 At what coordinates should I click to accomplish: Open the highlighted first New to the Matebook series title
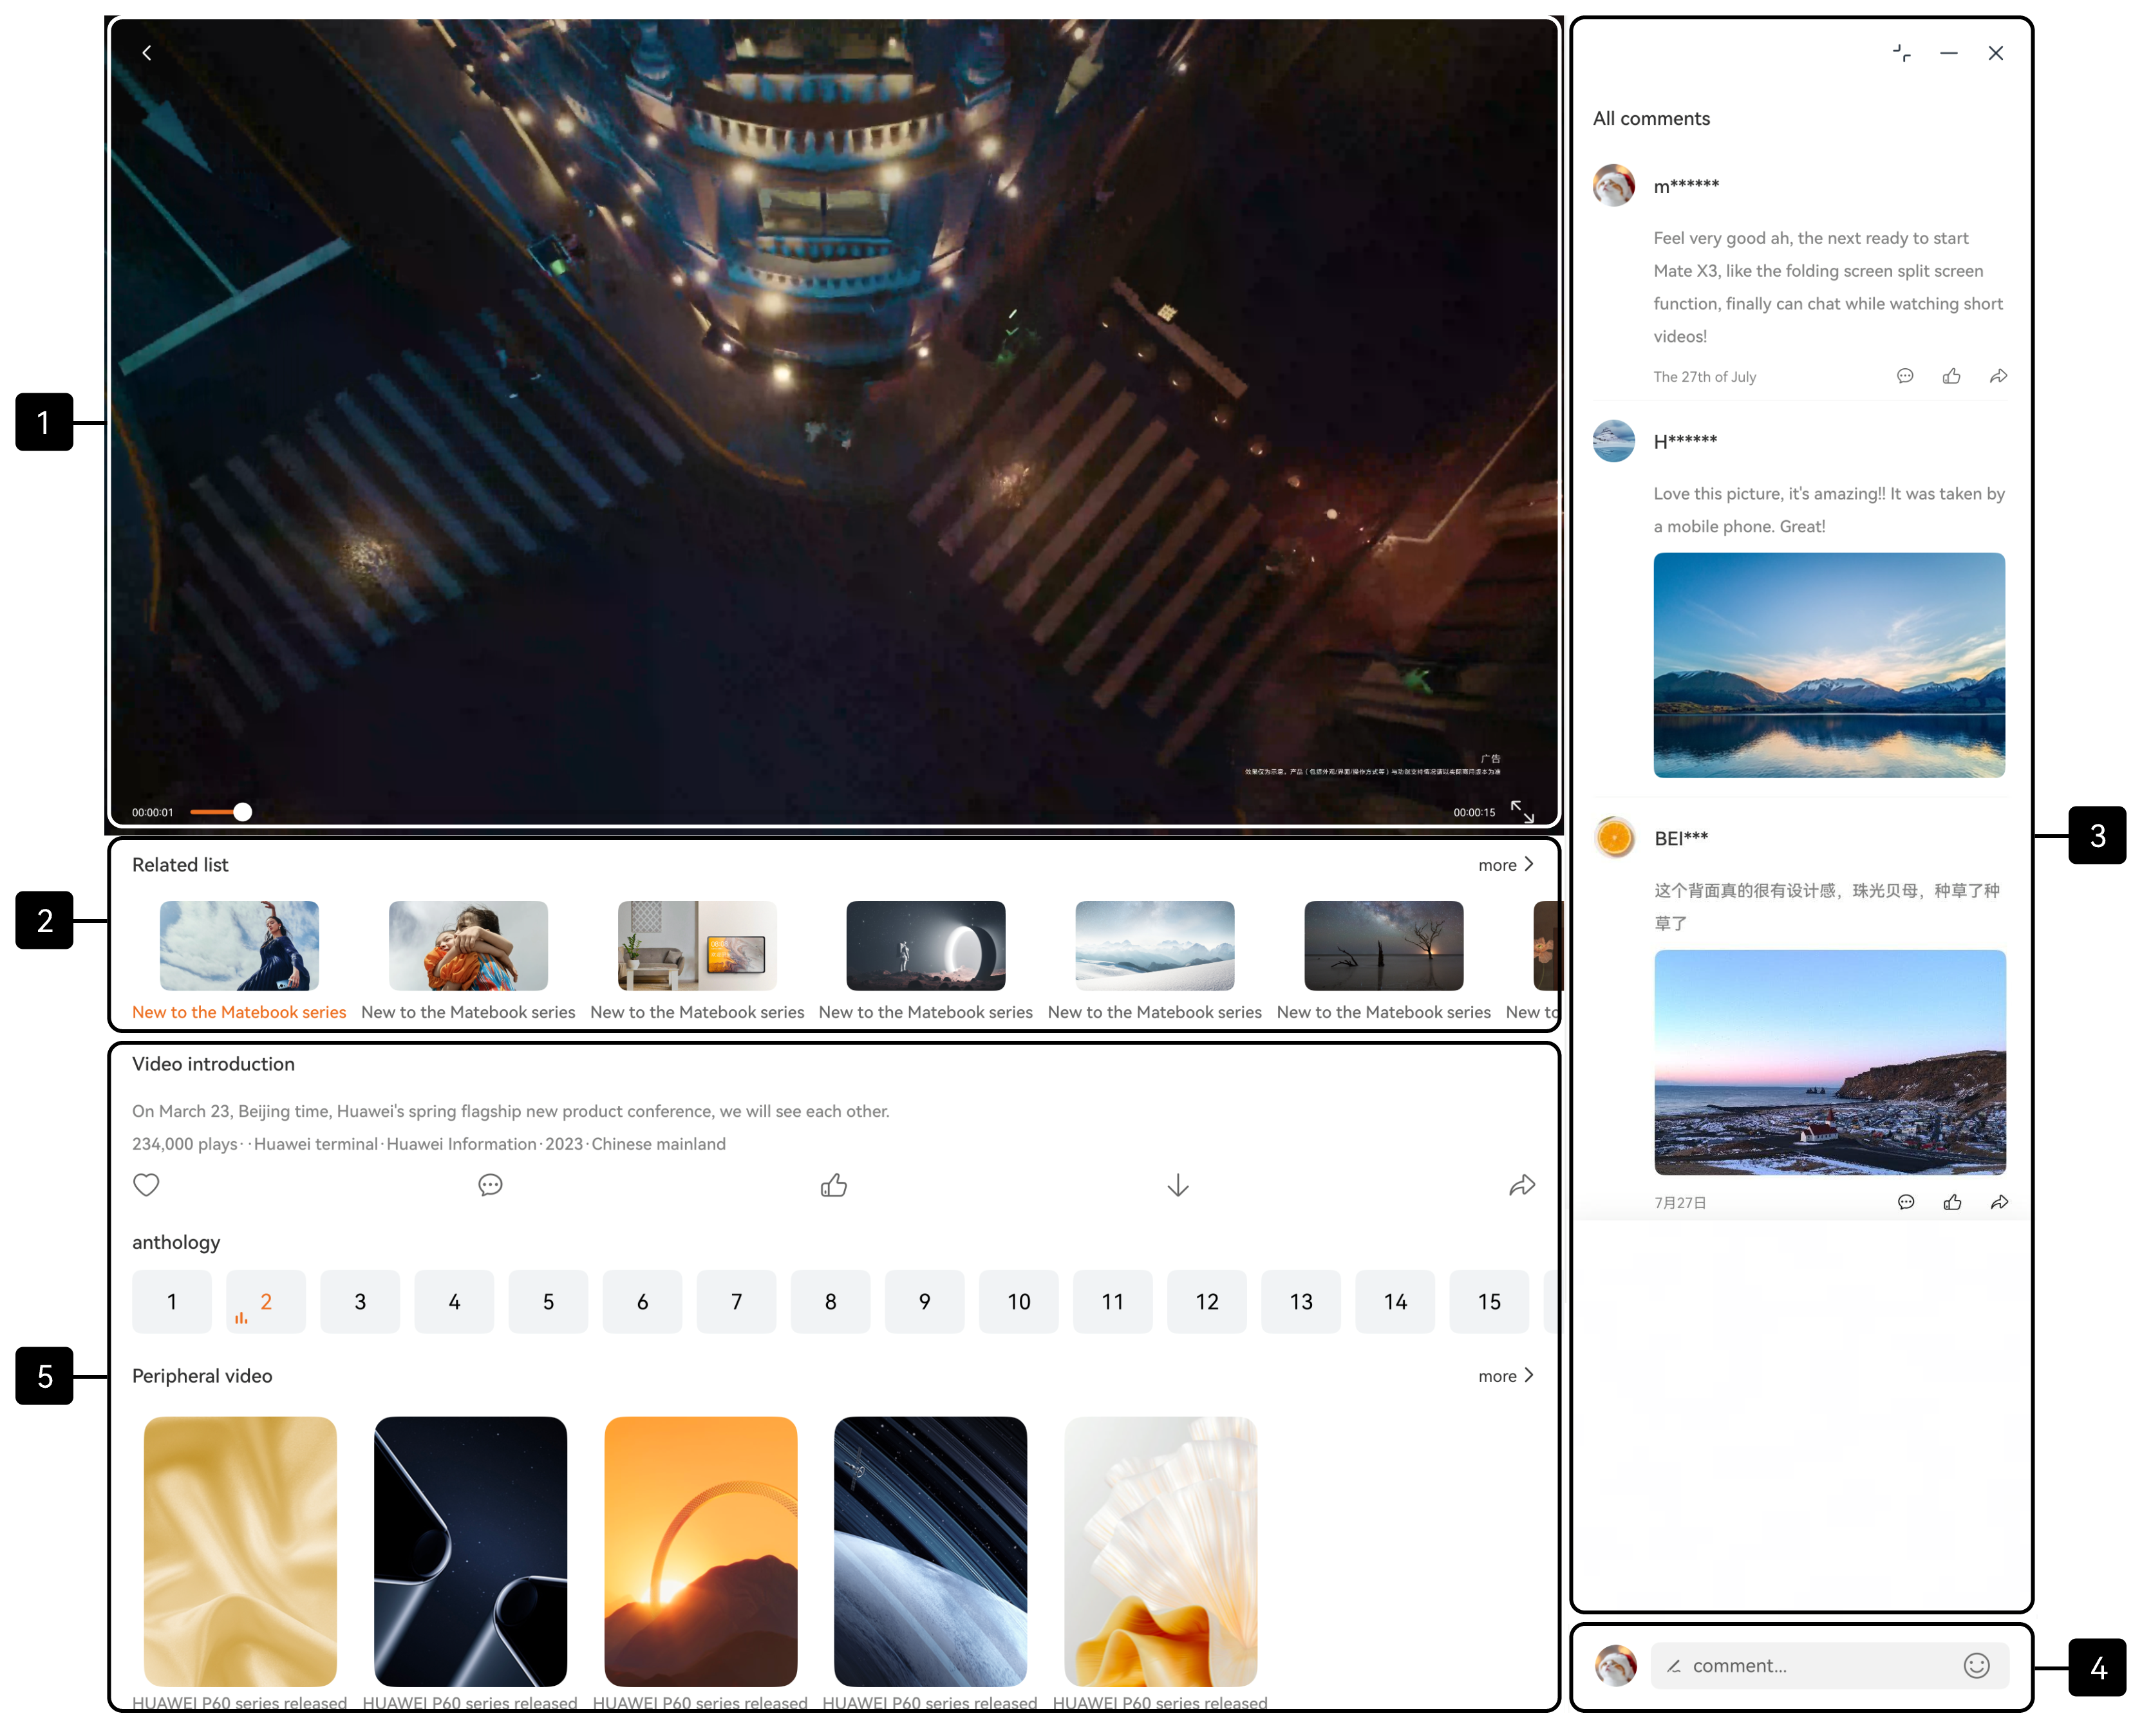(x=239, y=1012)
